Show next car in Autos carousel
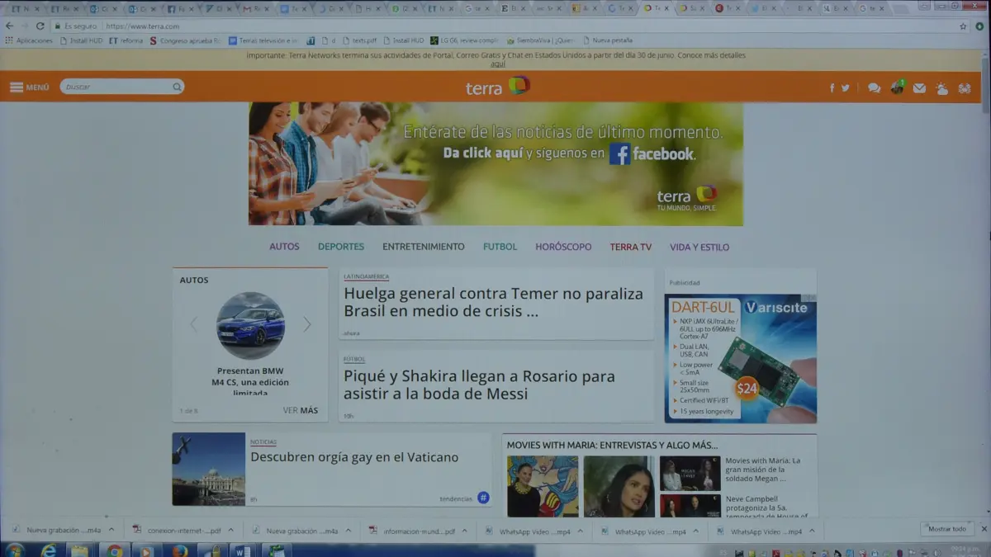Image resolution: width=991 pixels, height=557 pixels. tap(307, 325)
